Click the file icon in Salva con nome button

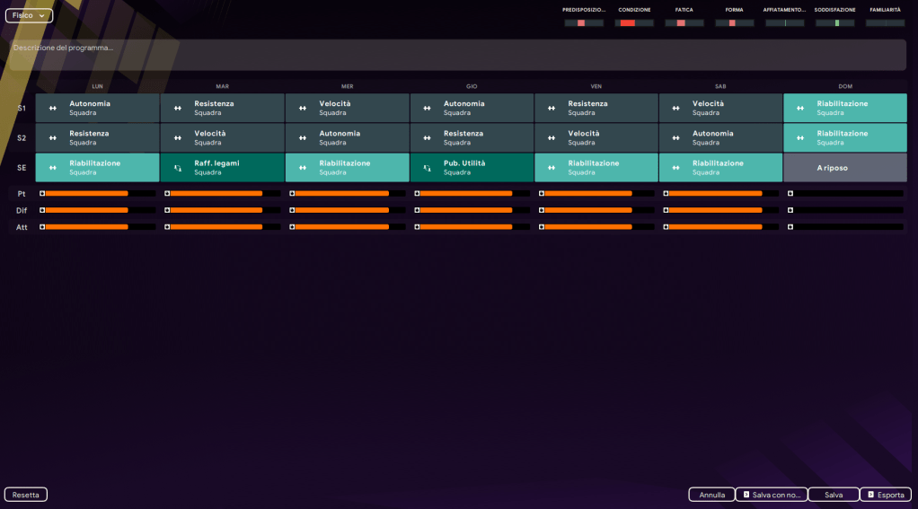click(x=746, y=495)
